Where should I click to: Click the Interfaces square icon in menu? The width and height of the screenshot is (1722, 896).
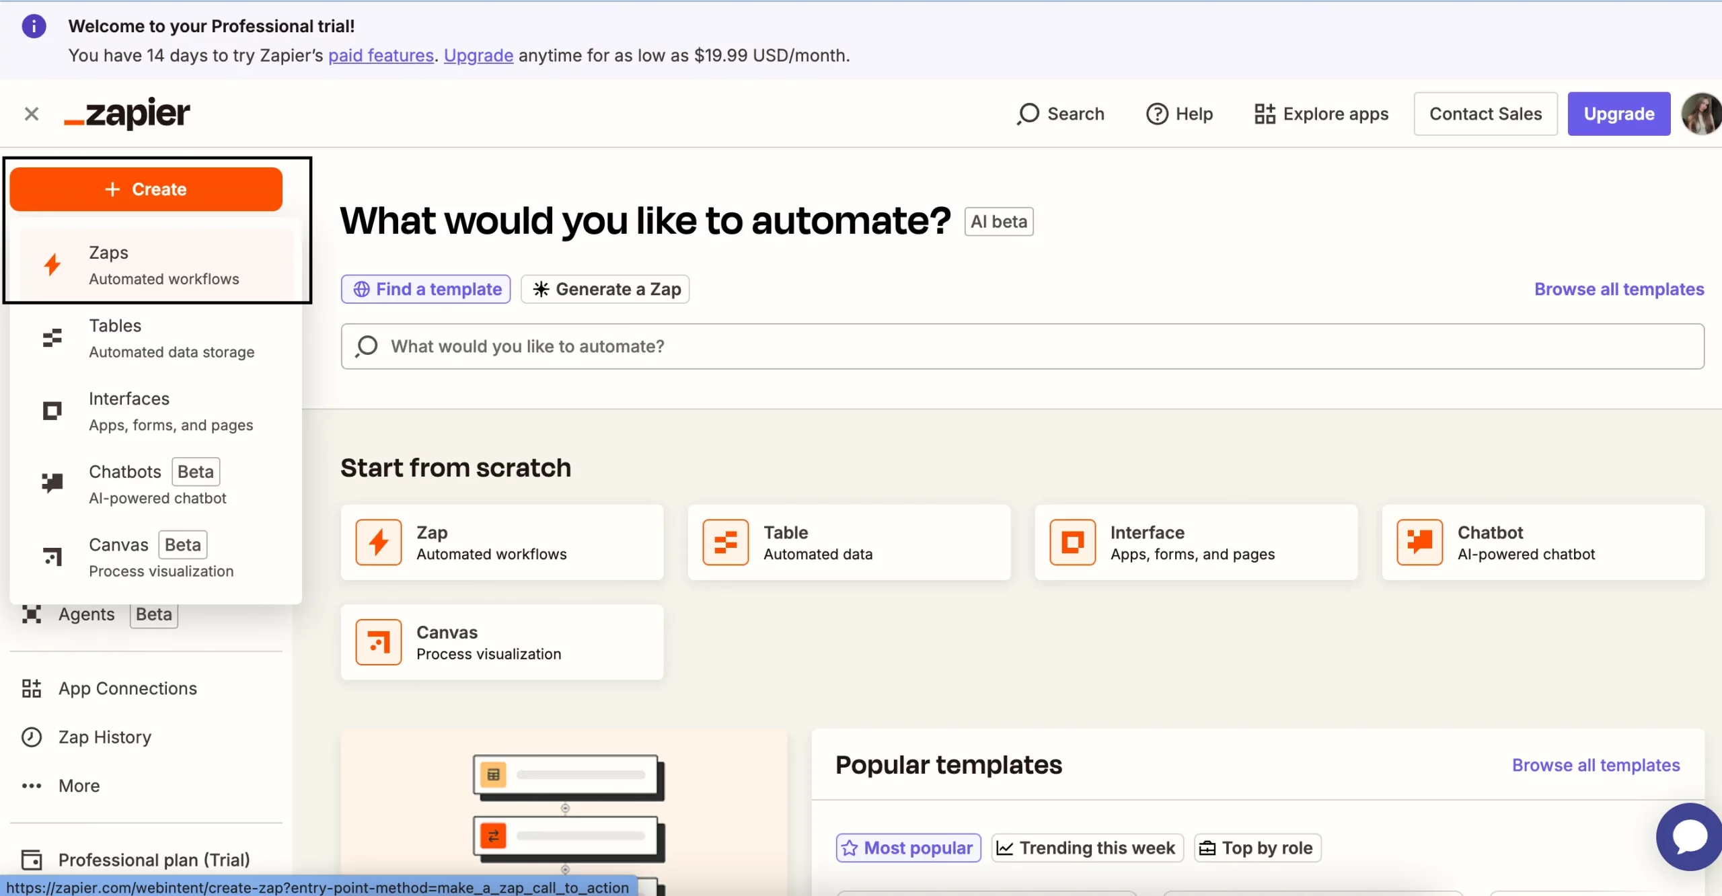pyautogui.click(x=52, y=411)
